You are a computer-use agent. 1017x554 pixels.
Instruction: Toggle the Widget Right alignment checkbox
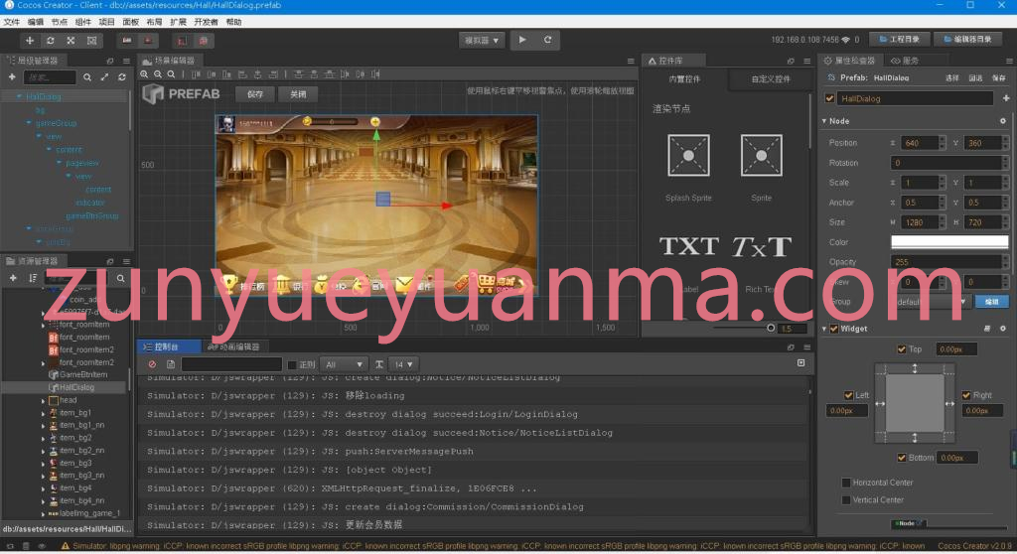click(966, 395)
